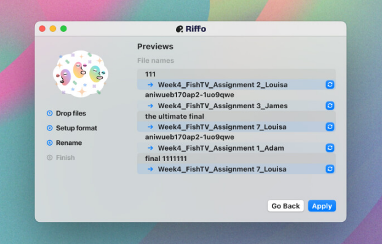
Task: Click the Go Back button
Action: click(285, 206)
